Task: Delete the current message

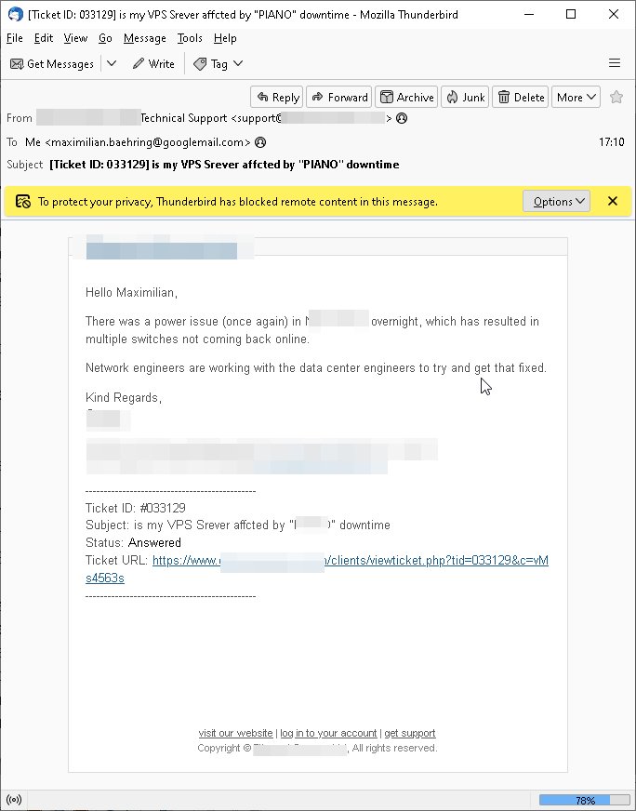Action: (521, 97)
